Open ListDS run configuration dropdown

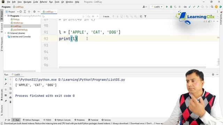(x=157, y=7)
